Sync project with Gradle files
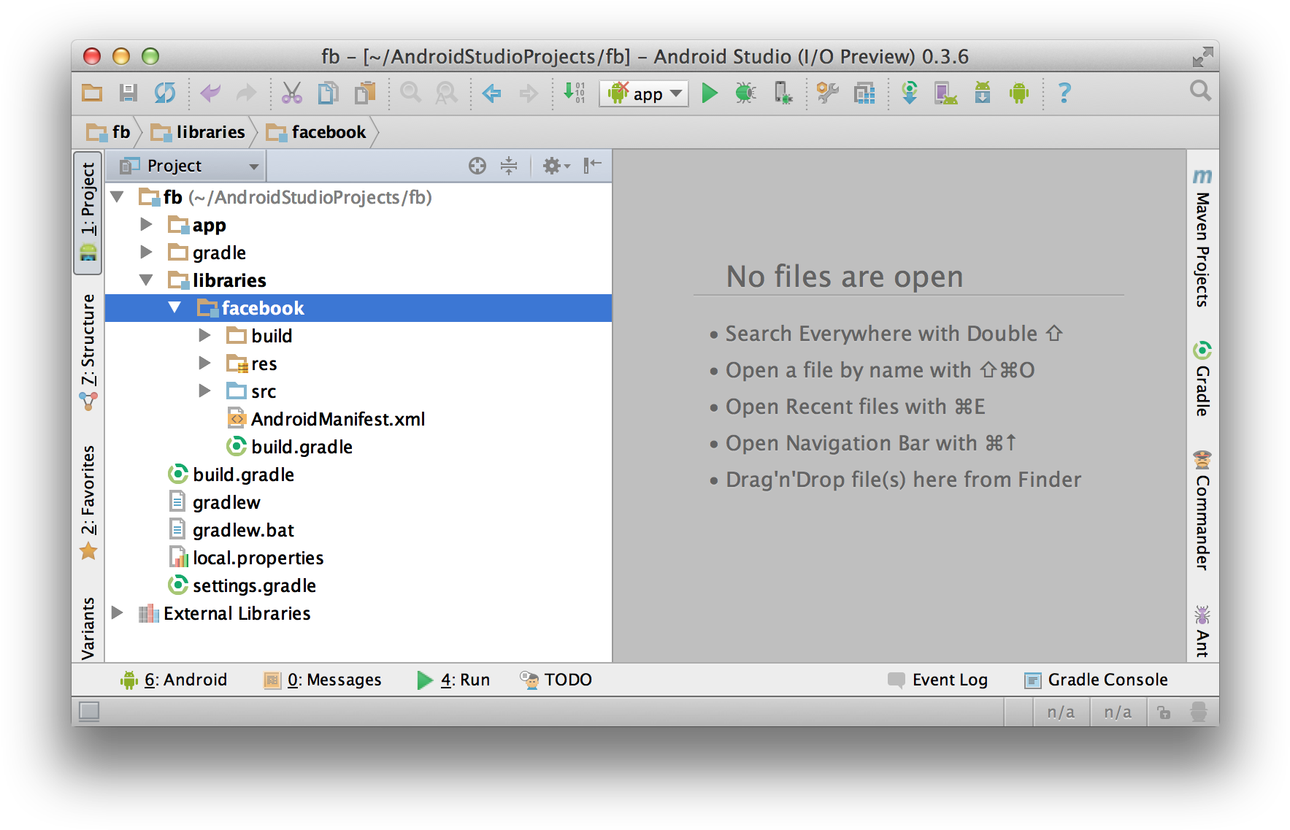This screenshot has width=1290, height=830. (x=910, y=93)
